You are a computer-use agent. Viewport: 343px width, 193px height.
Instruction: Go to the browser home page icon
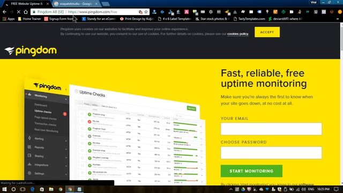[x=26, y=12]
